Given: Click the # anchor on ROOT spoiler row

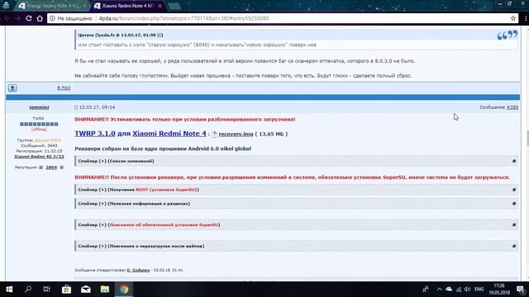Looking at the screenshot, I should [514, 190].
